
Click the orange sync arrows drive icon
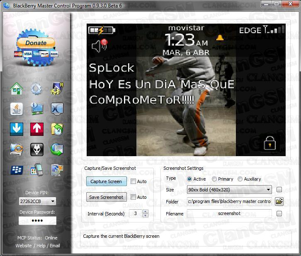(17, 150)
